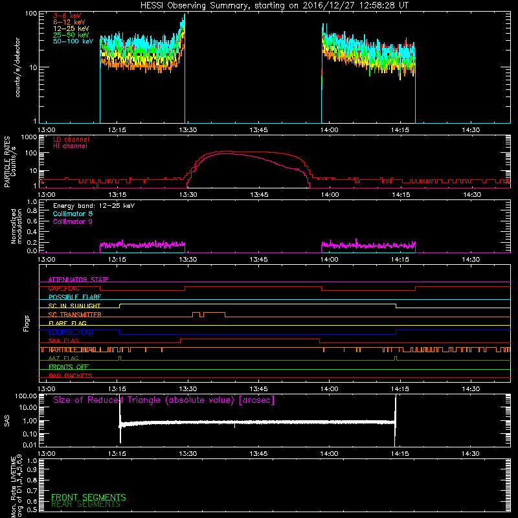
Task: Click the Mon. Rate LIVETIME axis label
Action: pyautogui.click(x=17, y=486)
